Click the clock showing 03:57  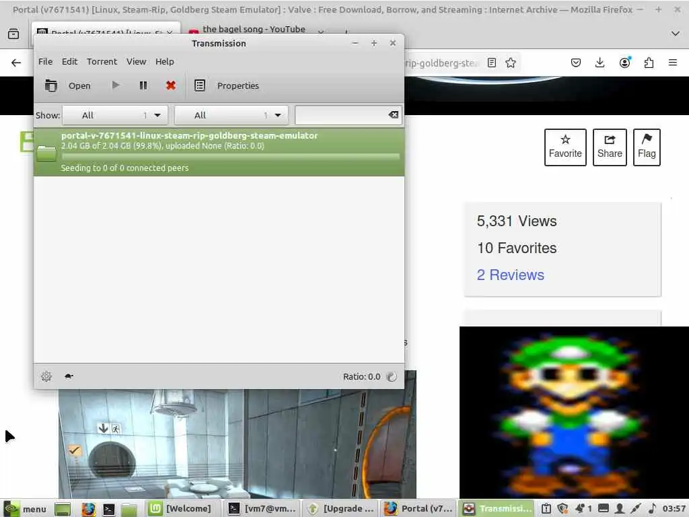point(674,509)
